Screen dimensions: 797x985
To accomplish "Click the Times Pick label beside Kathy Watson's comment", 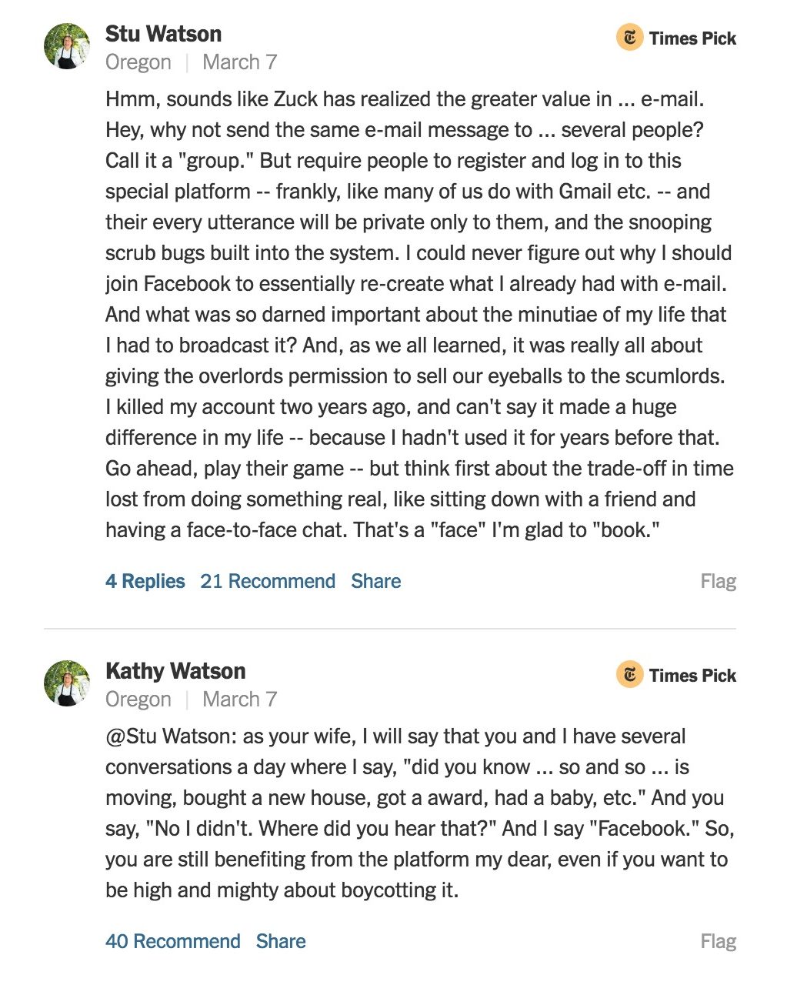I will tap(692, 676).
